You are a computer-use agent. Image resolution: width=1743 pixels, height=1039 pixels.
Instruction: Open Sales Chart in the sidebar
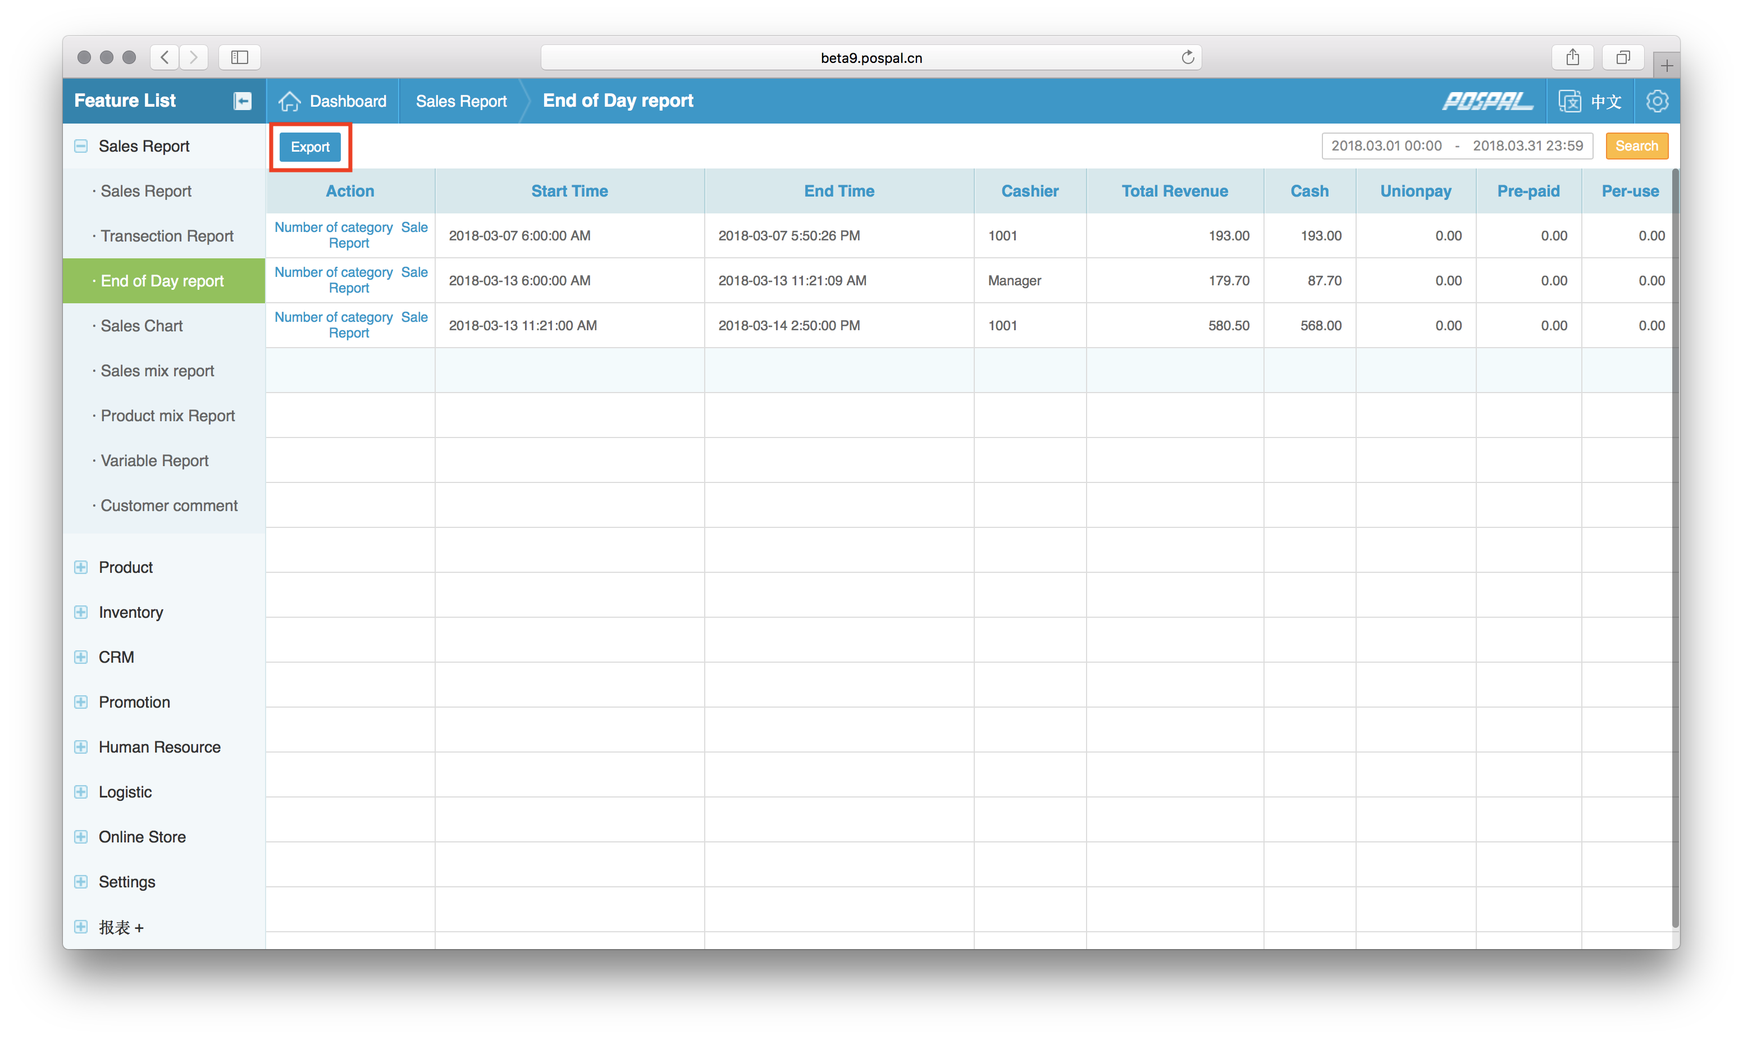point(142,326)
